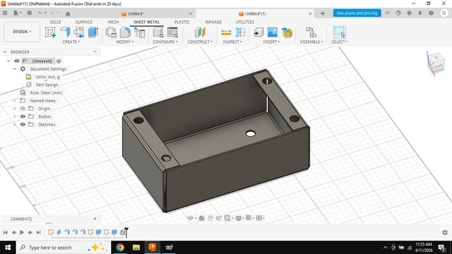Expand the Named Views folder
Screen dimensions: 452x254
[x=15, y=101]
